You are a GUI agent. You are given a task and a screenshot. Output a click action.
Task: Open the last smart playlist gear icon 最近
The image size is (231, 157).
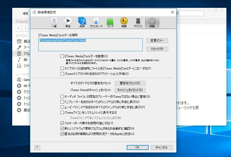coord(19,110)
